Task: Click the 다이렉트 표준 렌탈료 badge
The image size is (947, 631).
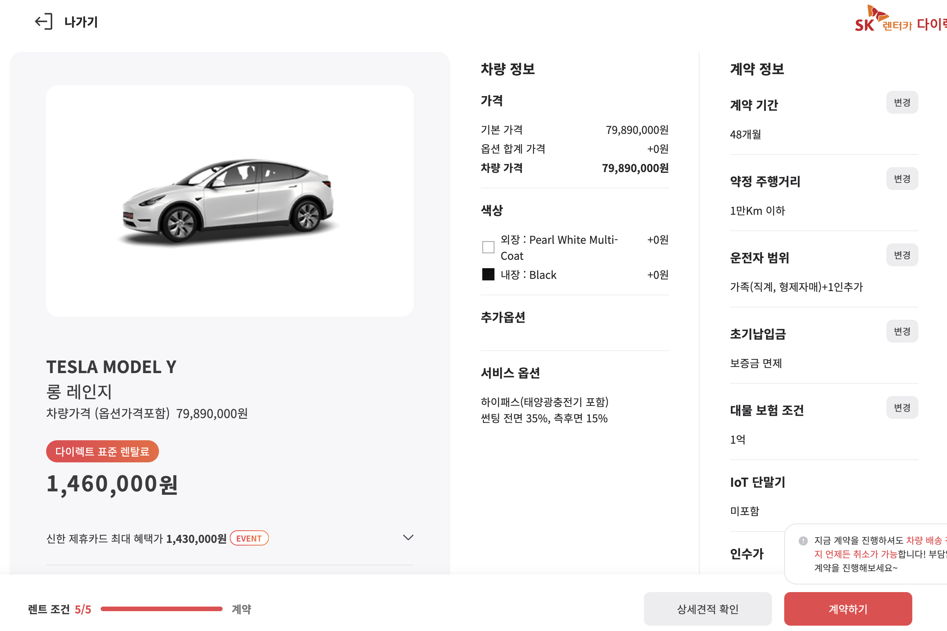Action: tap(102, 452)
